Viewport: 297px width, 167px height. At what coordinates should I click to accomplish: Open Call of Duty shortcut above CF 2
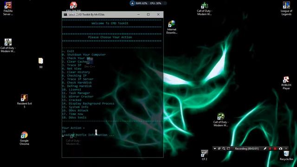coord(221,120)
